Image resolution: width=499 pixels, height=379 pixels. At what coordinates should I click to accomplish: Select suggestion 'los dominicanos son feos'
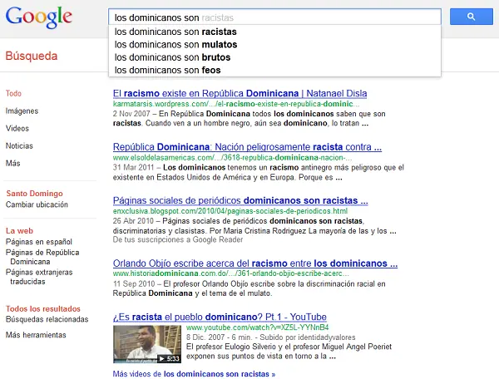click(x=274, y=70)
